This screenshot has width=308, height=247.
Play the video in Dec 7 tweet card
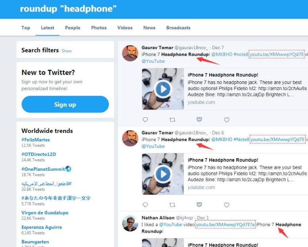coord(163,89)
